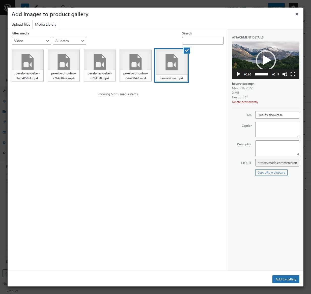Select pexels-tea-oebel-6764158-1.mp4 thumbnail
The height and width of the screenshot is (294, 311).
coord(27,65)
